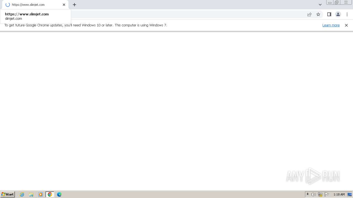Open the Learn more link

click(x=331, y=25)
